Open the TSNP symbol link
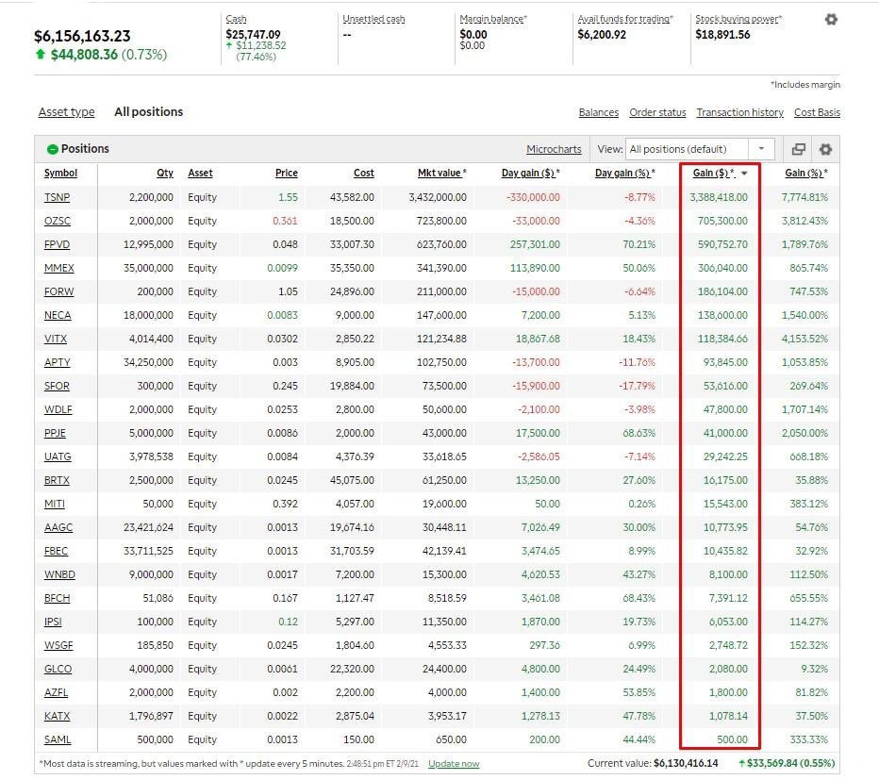The height and width of the screenshot is (780, 879). 58,197
